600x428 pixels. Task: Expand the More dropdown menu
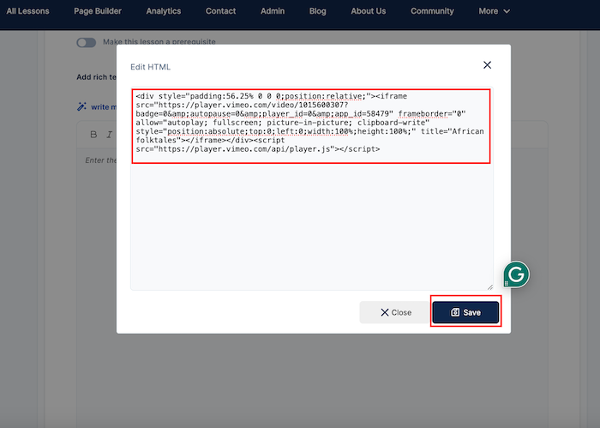click(494, 11)
